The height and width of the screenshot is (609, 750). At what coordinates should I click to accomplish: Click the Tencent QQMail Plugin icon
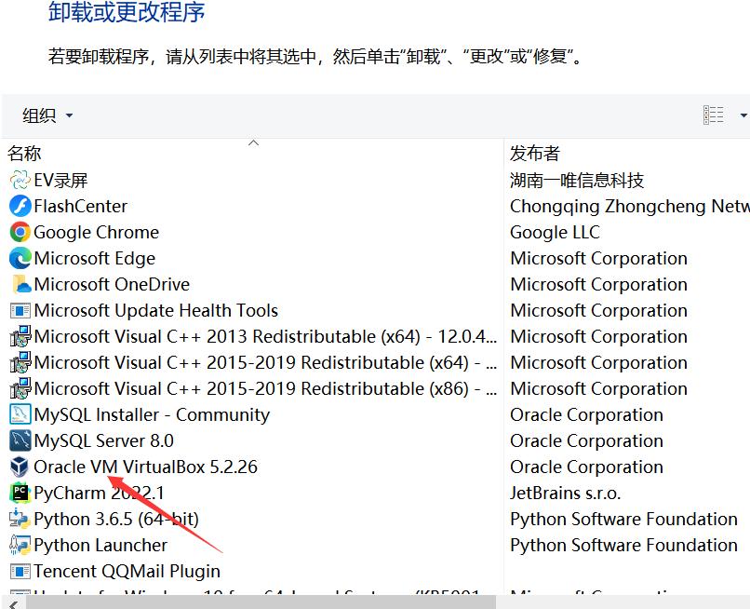[20, 571]
